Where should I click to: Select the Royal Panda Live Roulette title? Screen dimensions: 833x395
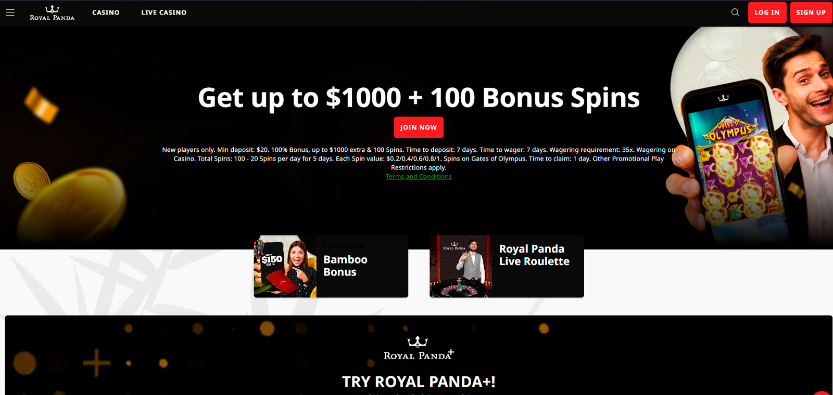[x=534, y=255]
